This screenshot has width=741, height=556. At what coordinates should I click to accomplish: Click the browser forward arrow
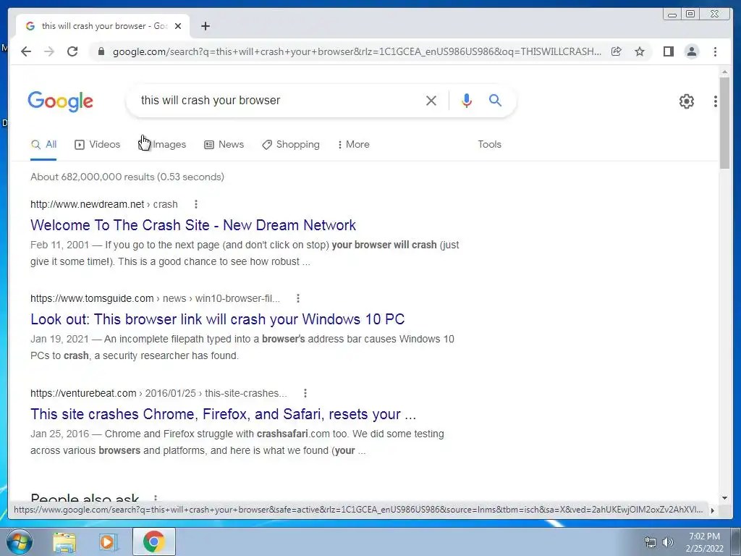[49, 51]
